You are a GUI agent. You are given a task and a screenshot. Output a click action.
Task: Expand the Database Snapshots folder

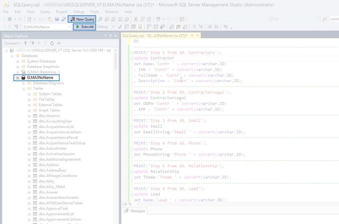[x=18, y=67]
